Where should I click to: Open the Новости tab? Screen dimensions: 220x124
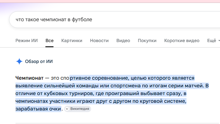coord(99,40)
